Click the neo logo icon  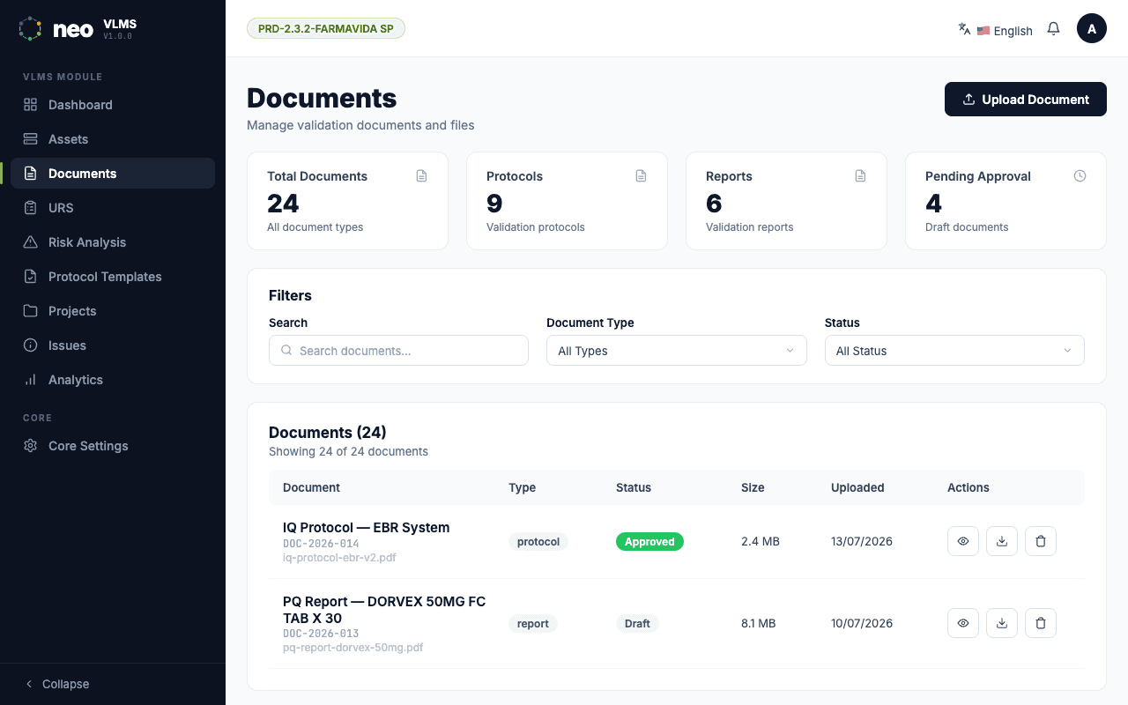(30, 28)
